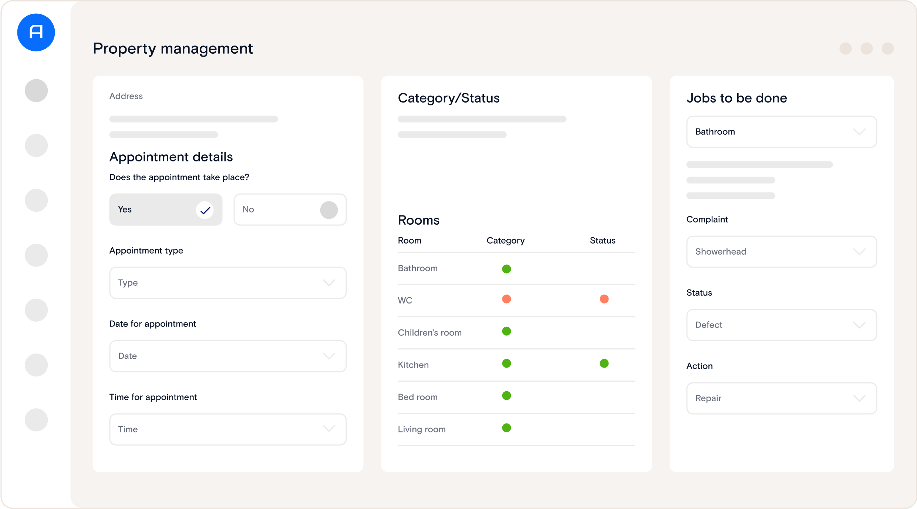The image size is (917, 509).
Task: Expand the Time for appointment dropdown
Action: pyautogui.click(x=227, y=429)
